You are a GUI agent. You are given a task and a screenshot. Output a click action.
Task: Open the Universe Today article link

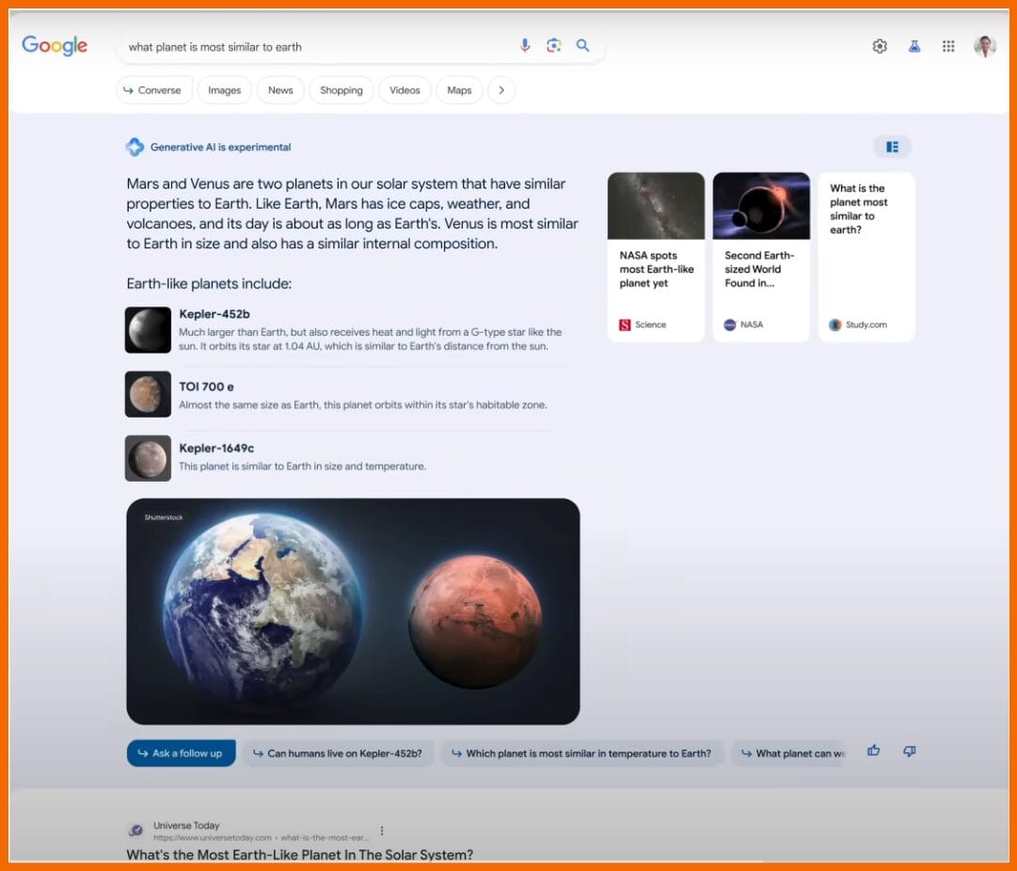point(299,854)
